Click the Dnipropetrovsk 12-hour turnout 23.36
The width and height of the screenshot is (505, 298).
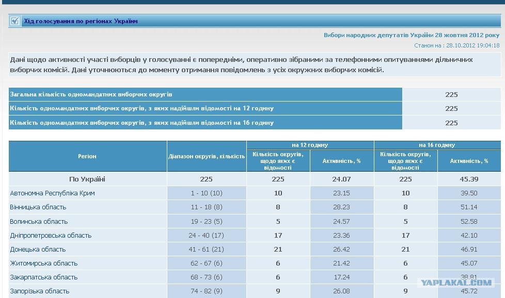coord(341,235)
